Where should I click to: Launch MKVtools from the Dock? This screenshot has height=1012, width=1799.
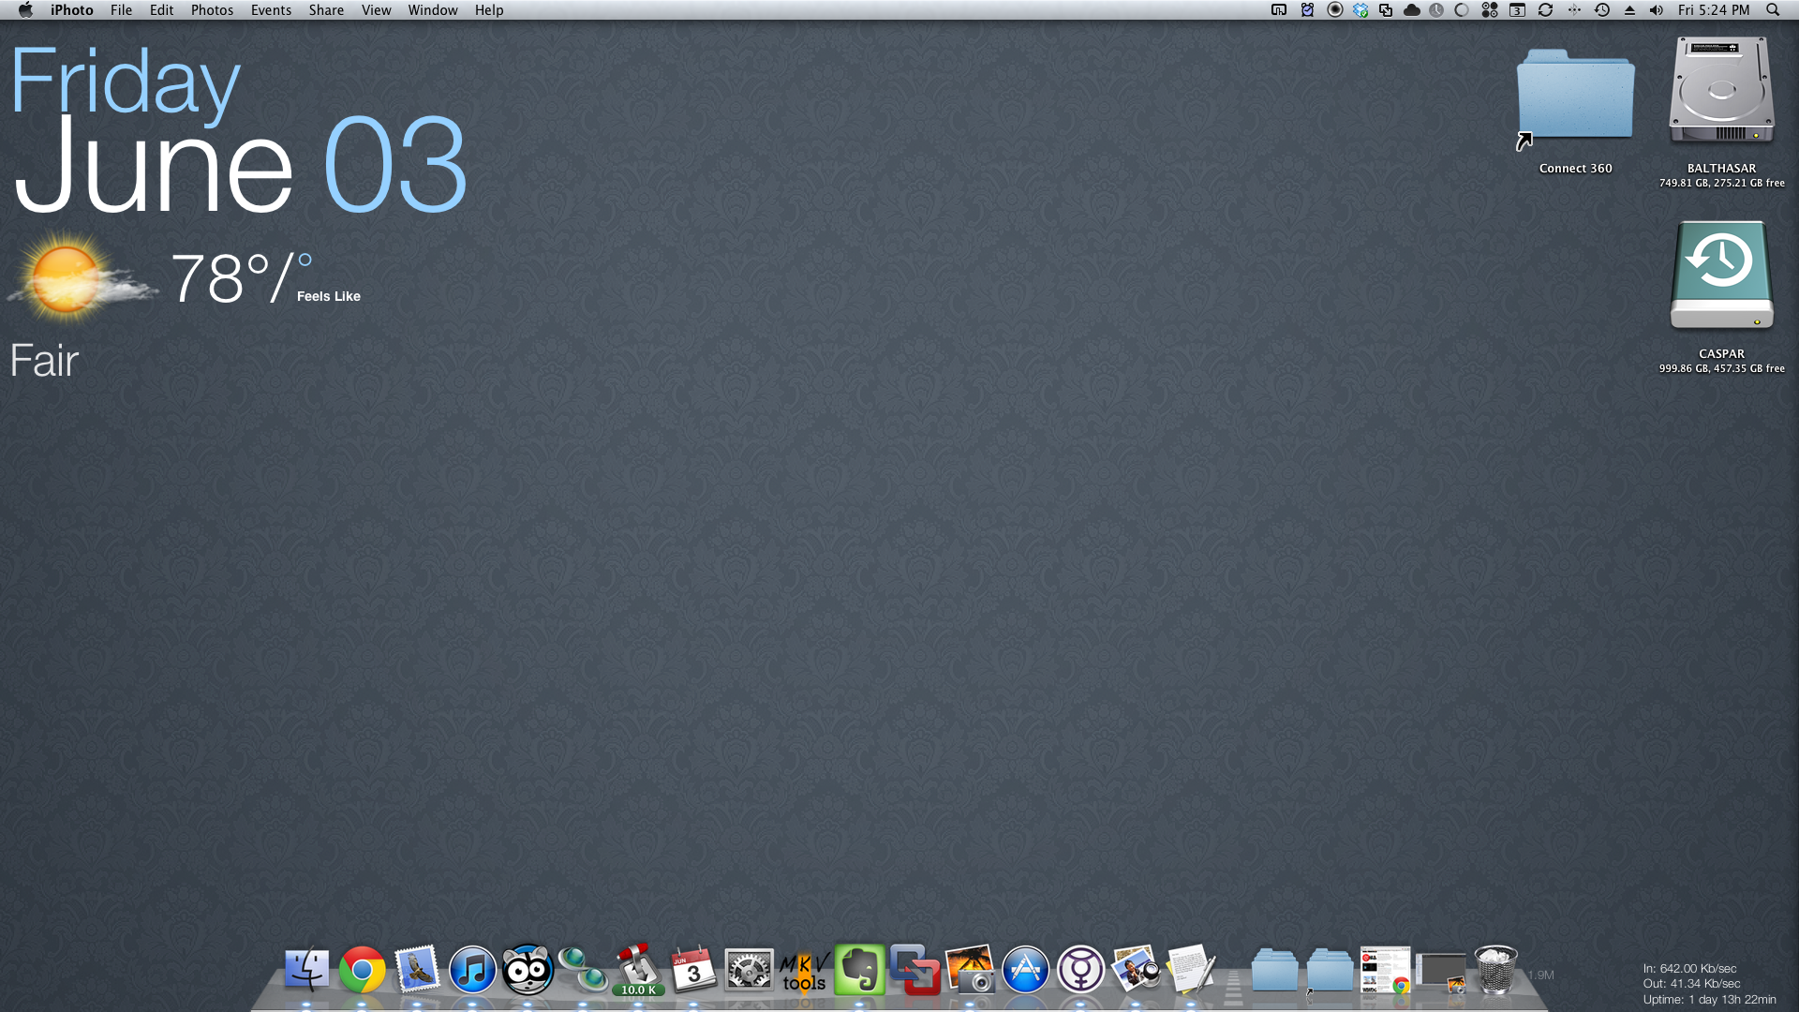[x=804, y=972]
